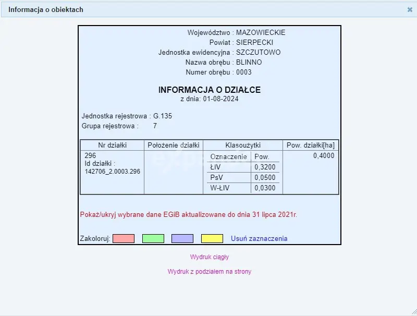Choose the blue-violet highlight color swatch

[x=182, y=238]
